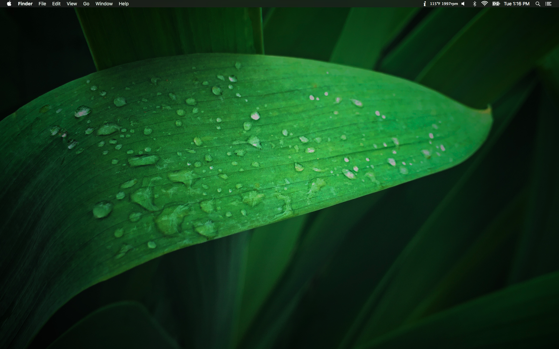The height and width of the screenshot is (349, 559).
Task: Click the 115°F 1997rpm temperature readout
Action: click(x=444, y=4)
